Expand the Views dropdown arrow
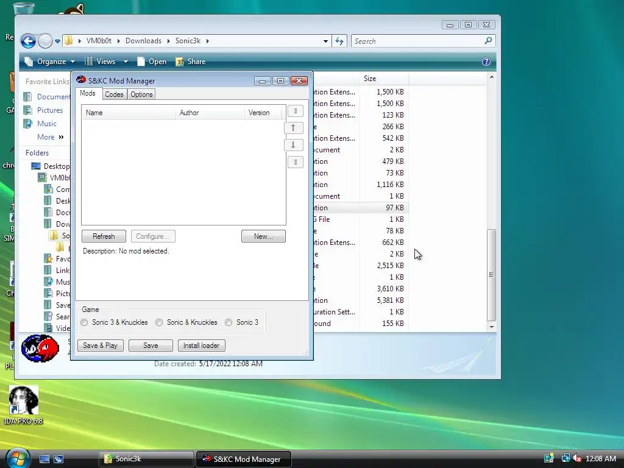The height and width of the screenshot is (468, 624). coord(126,62)
